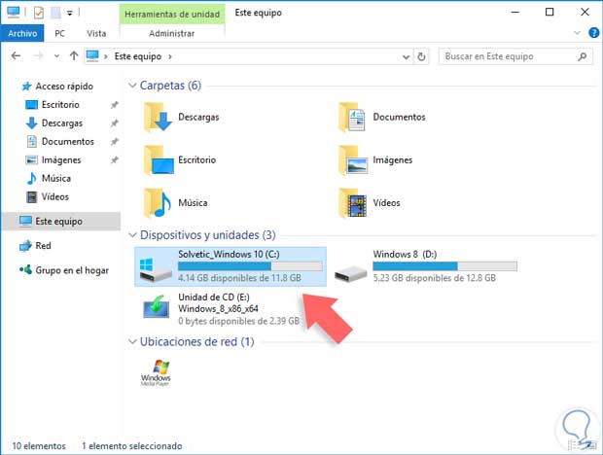This screenshot has height=455, width=603.
Task: Open the address bar history dropdown
Action: (x=406, y=56)
